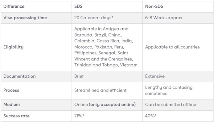Viewport: 214px width, 122px height.
Task: Click the bold only accepted online text
Action: click(112, 104)
